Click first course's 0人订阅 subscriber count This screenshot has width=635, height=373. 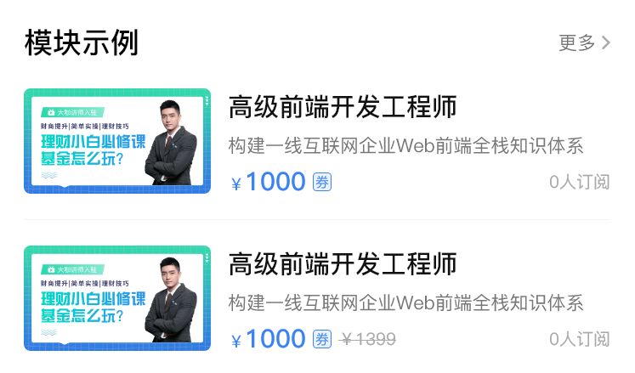tap(580, 182)
